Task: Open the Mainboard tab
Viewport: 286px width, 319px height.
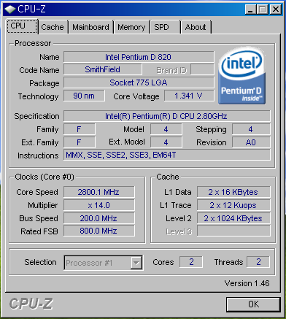Action: [x=90, y=27]
